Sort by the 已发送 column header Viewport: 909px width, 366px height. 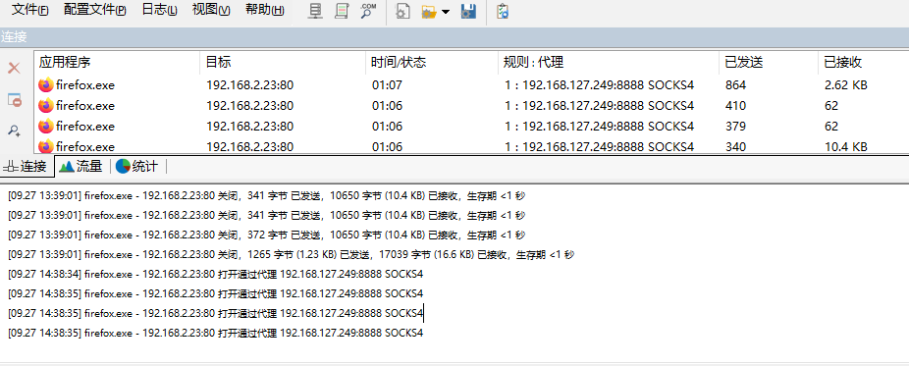pyautogui.click(x=769, y=63)
